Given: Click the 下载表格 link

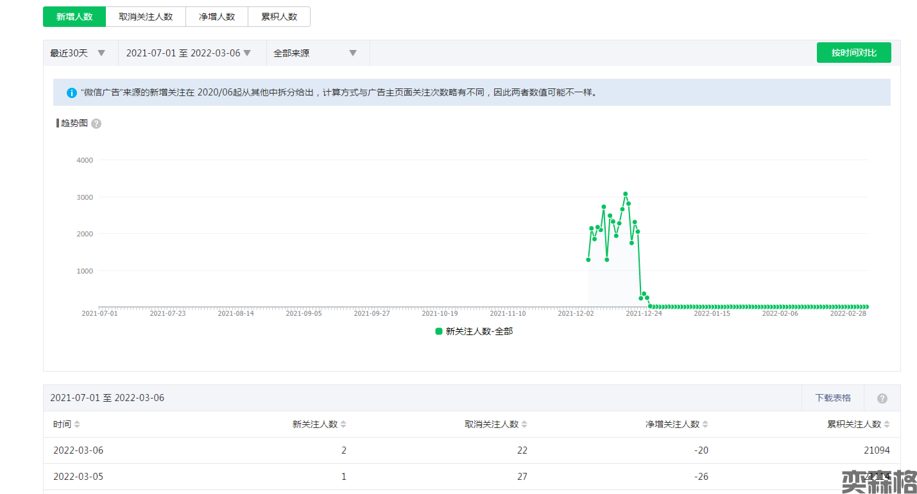Looking at the screenshot, I should pos(832,398).
